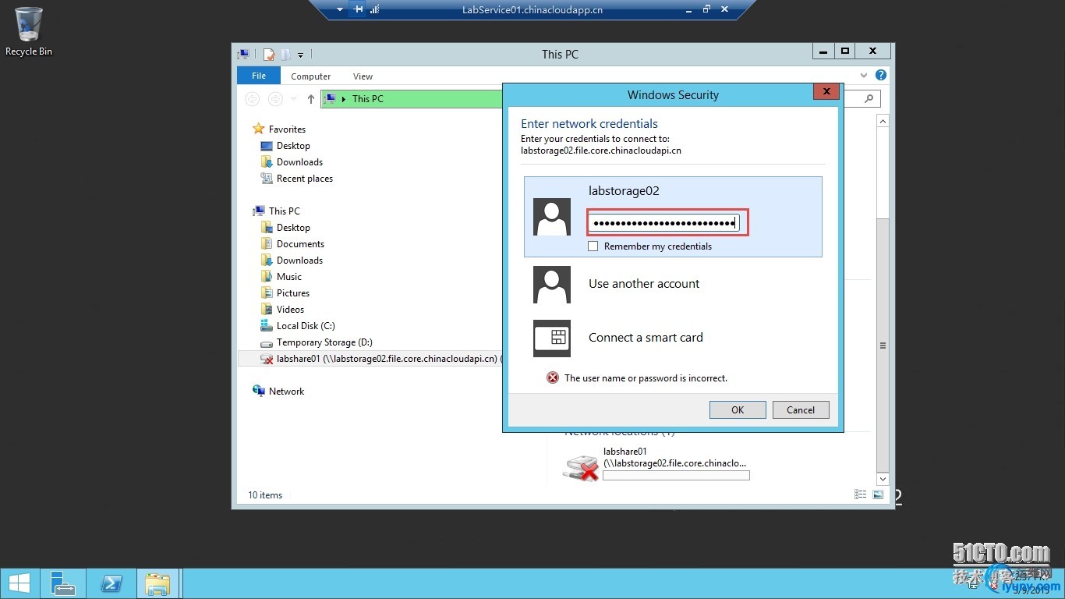Click the Explorer vertical scrollbar down arrow

[x=883, y=479]
